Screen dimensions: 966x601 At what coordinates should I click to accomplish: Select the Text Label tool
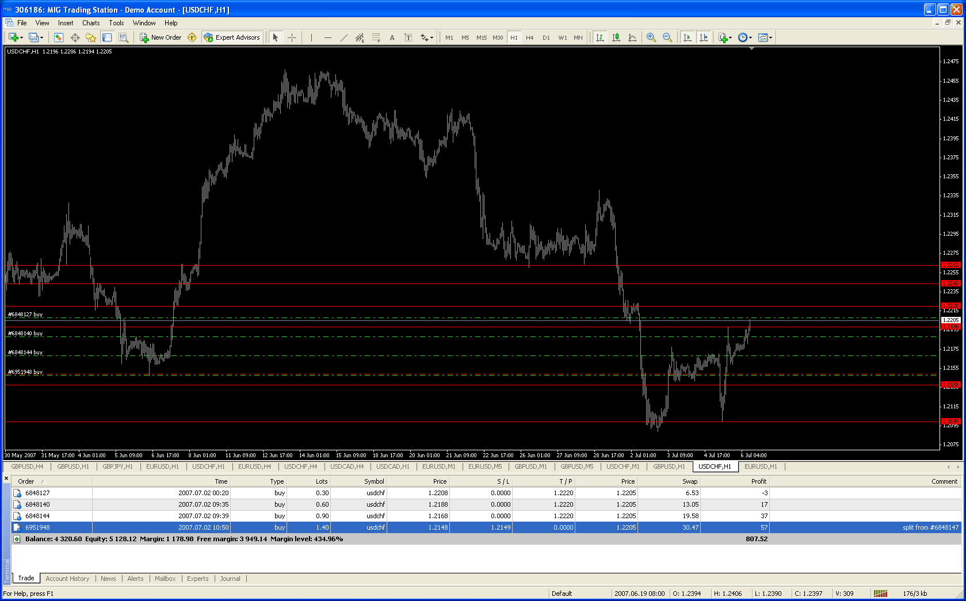[x=408, y=37]
